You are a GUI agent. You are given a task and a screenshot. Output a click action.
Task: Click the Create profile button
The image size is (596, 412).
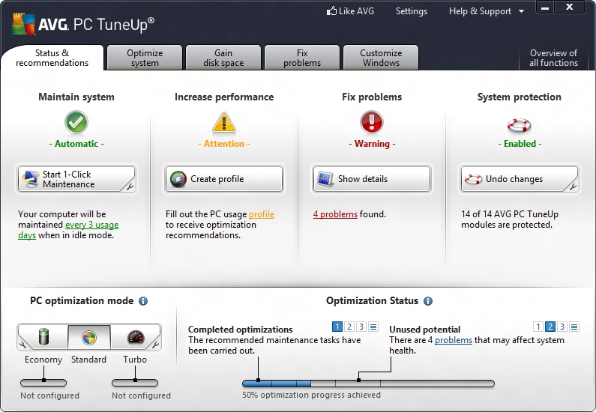point(224,179)
